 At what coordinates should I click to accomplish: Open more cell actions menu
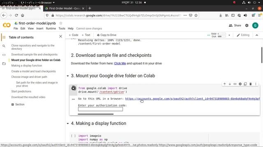pyautogui.click(x=256, y=84)
